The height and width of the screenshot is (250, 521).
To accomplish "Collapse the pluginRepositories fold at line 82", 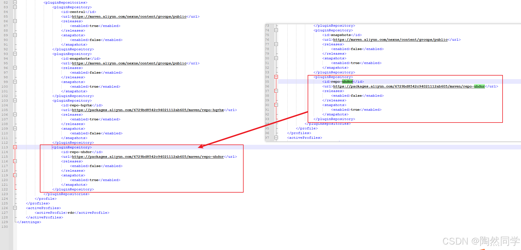I will coord(15,2).
